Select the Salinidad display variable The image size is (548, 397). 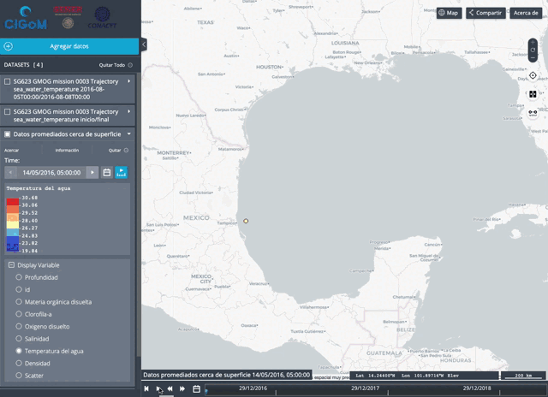point(19,339)
